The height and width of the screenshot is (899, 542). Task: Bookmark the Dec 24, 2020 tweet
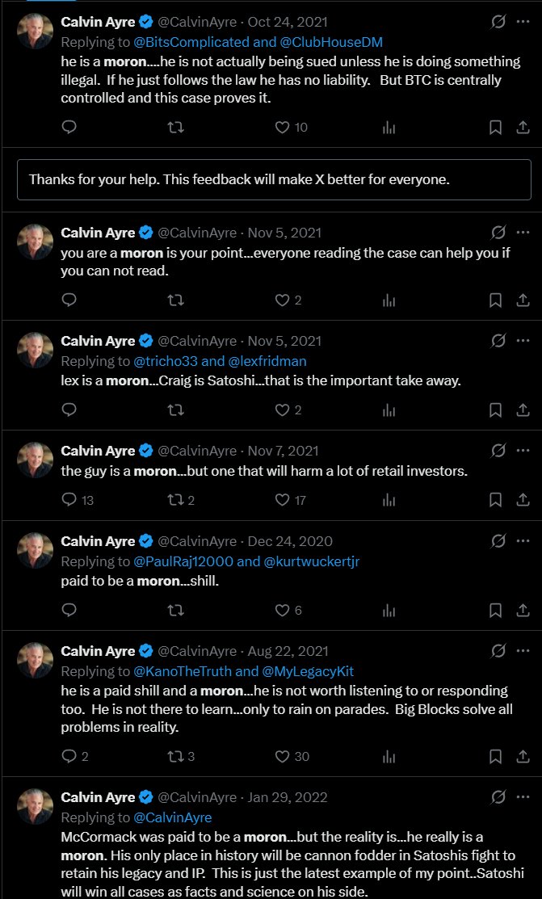495,611
